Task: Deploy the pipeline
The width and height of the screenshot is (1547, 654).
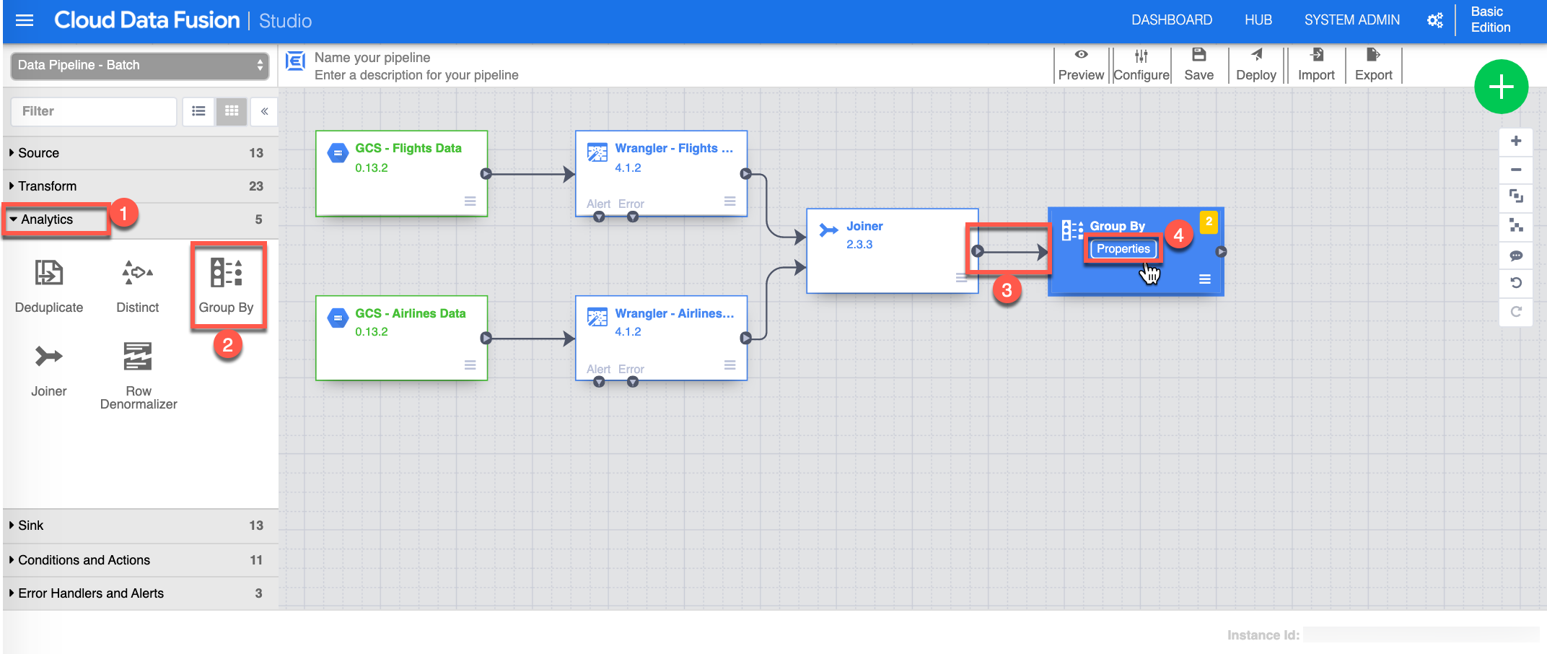Action: pyautogui.click(x=1255, y=65)
